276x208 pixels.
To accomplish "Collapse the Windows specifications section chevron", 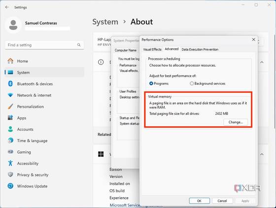I will [x=262, y=154].
